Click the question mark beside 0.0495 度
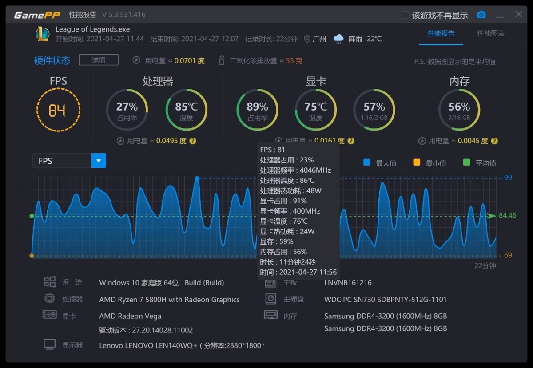The width and height of the screenshot is (533, 368). point(193,141)
